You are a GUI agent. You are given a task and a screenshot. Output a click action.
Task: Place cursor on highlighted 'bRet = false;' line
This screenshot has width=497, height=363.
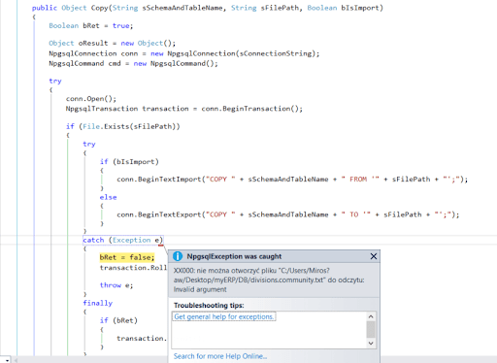[127, 257]
